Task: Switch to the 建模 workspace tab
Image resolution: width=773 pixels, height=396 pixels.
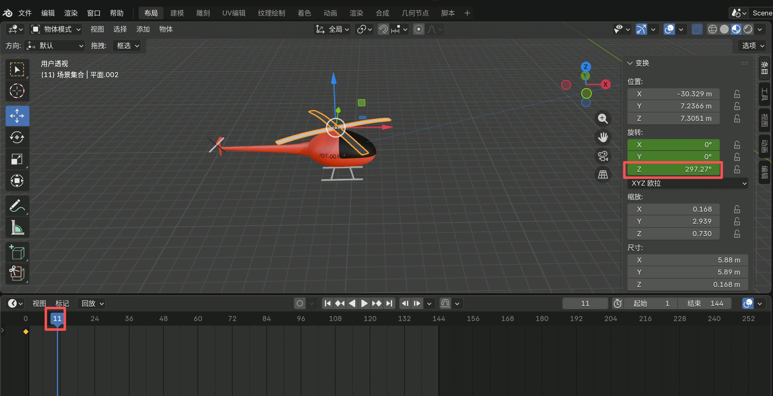Action: 177,13
